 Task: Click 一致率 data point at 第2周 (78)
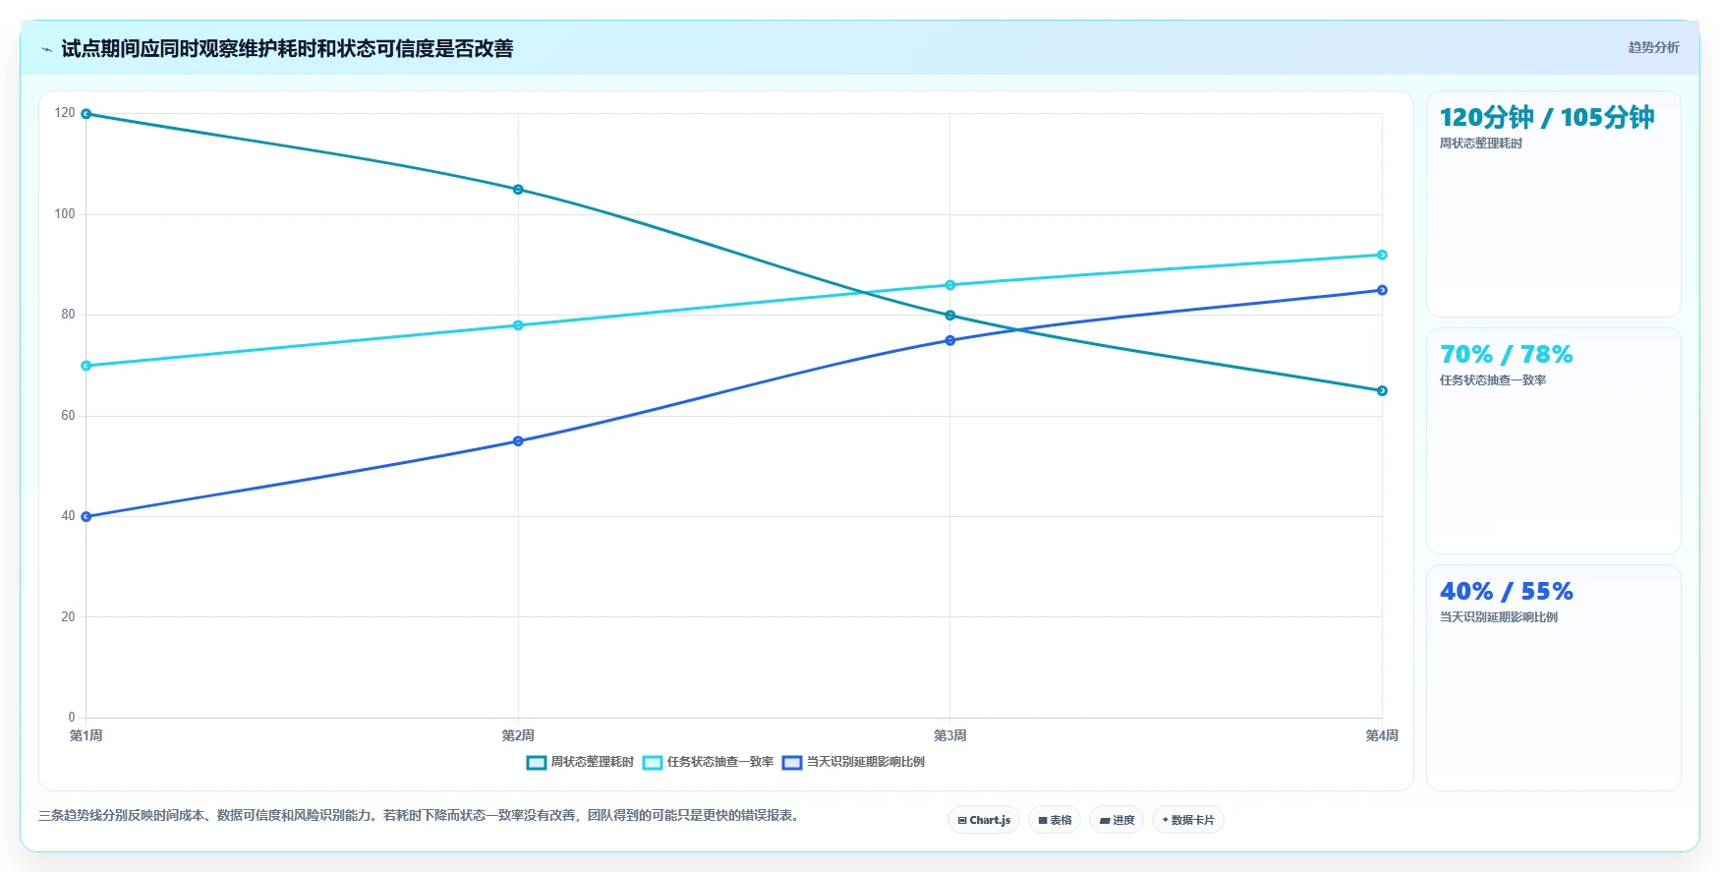tap(518, 325)
